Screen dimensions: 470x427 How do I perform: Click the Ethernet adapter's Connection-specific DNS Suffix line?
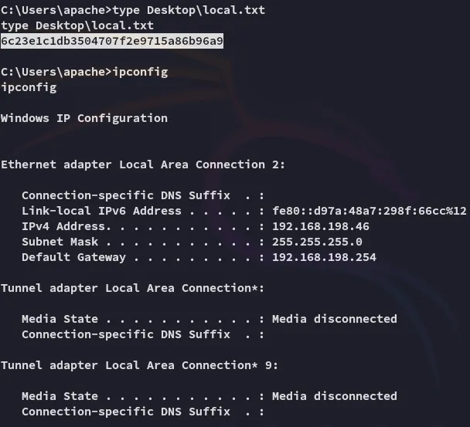point(143,195)
